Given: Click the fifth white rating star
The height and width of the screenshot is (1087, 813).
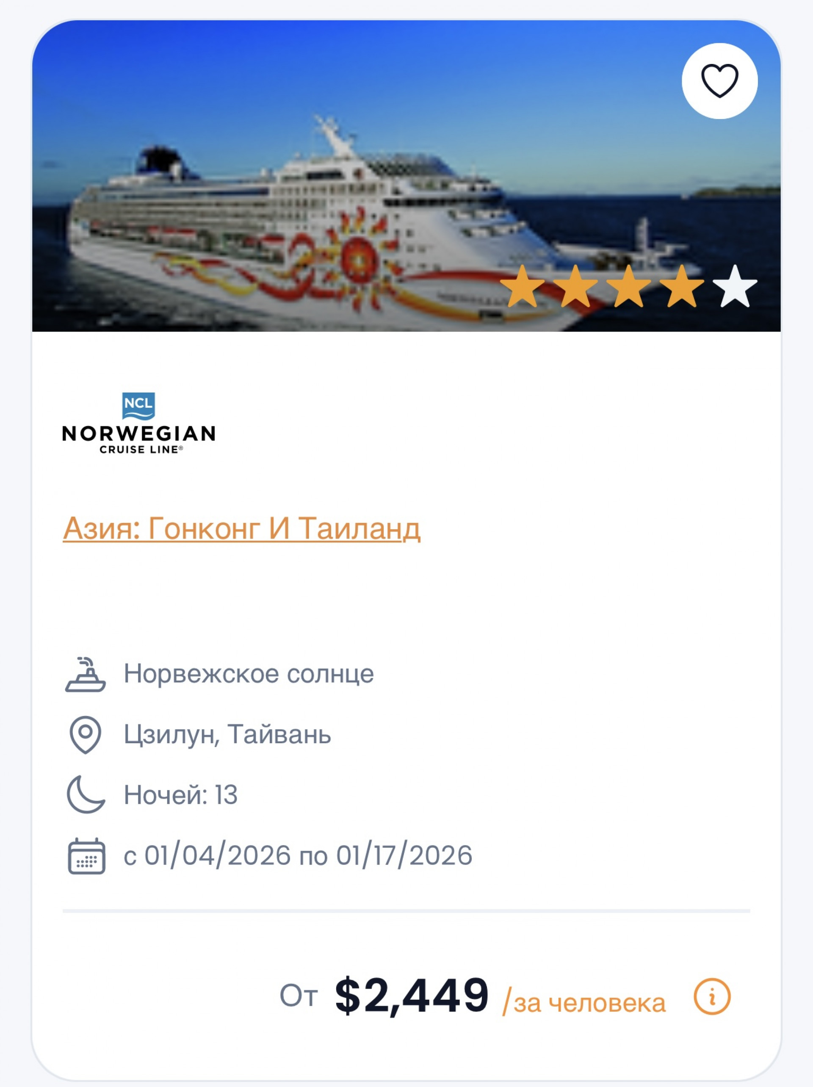Looking at the screenshot, I should (x=735, y=287).
